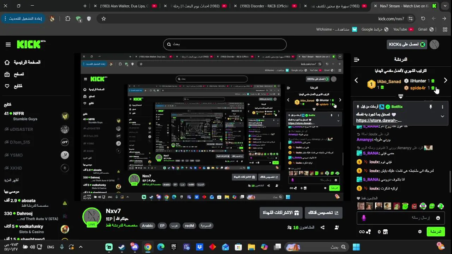Select the Arabic tag chip
The width and height of the screenshot is (452, 254).
pos(148,226)
